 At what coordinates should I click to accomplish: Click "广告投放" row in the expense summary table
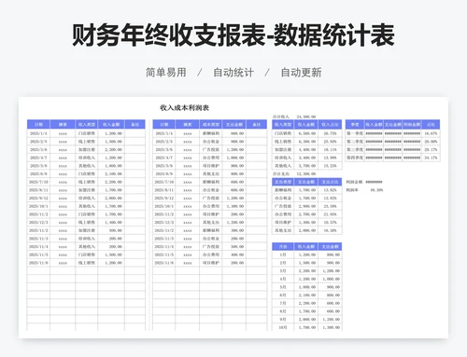click(307, 206)
